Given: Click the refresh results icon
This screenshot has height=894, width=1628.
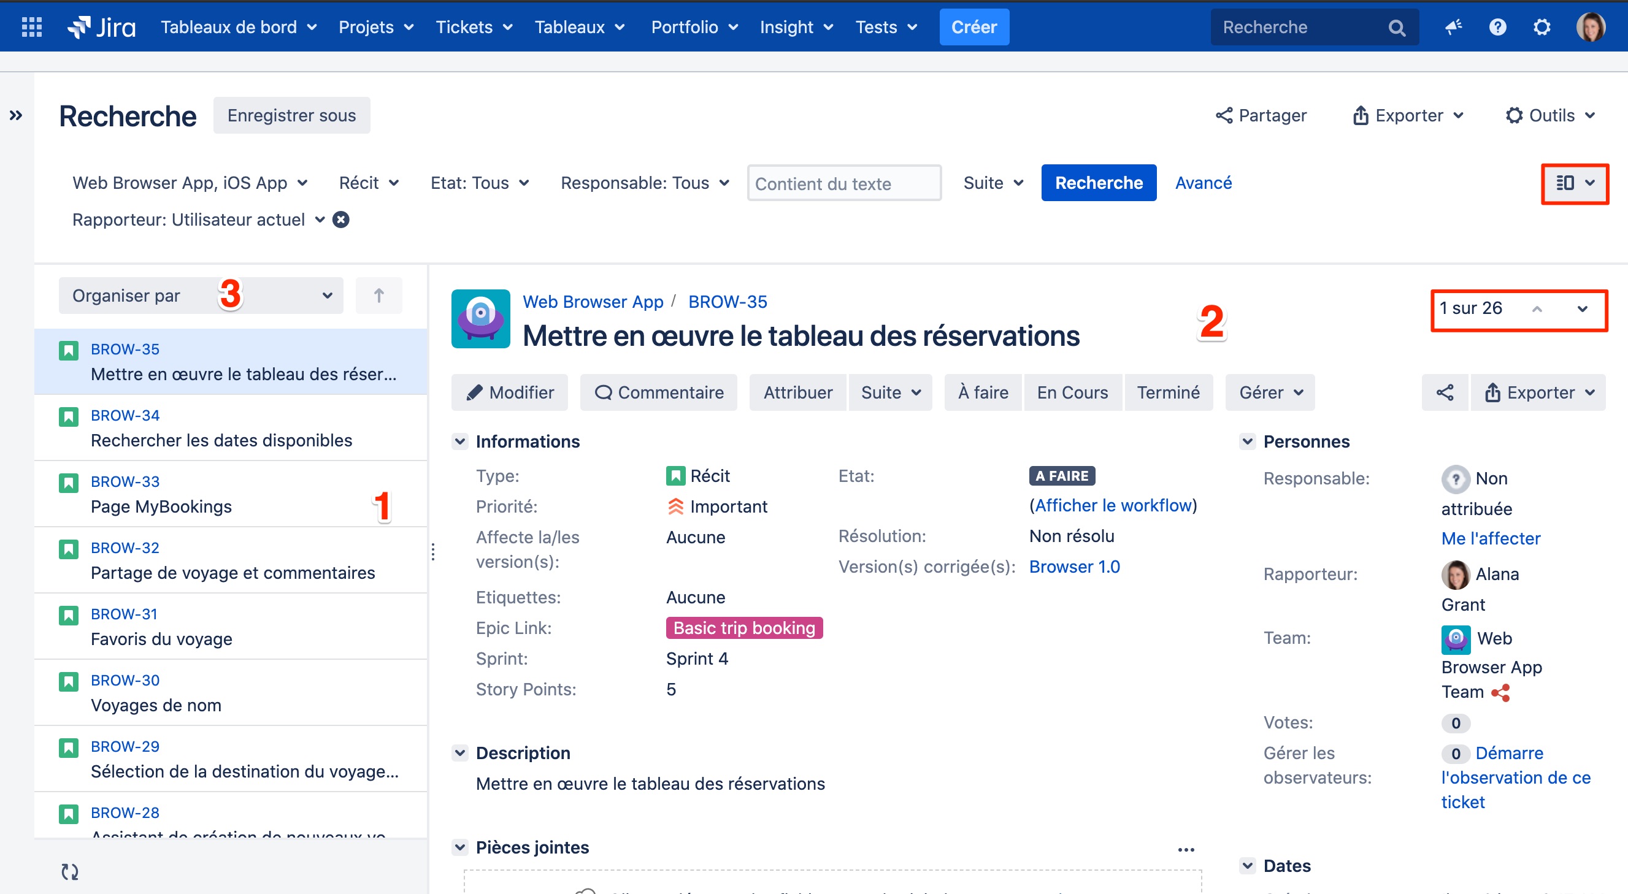Looking at the screenshot, I should (x=69, y=871).
